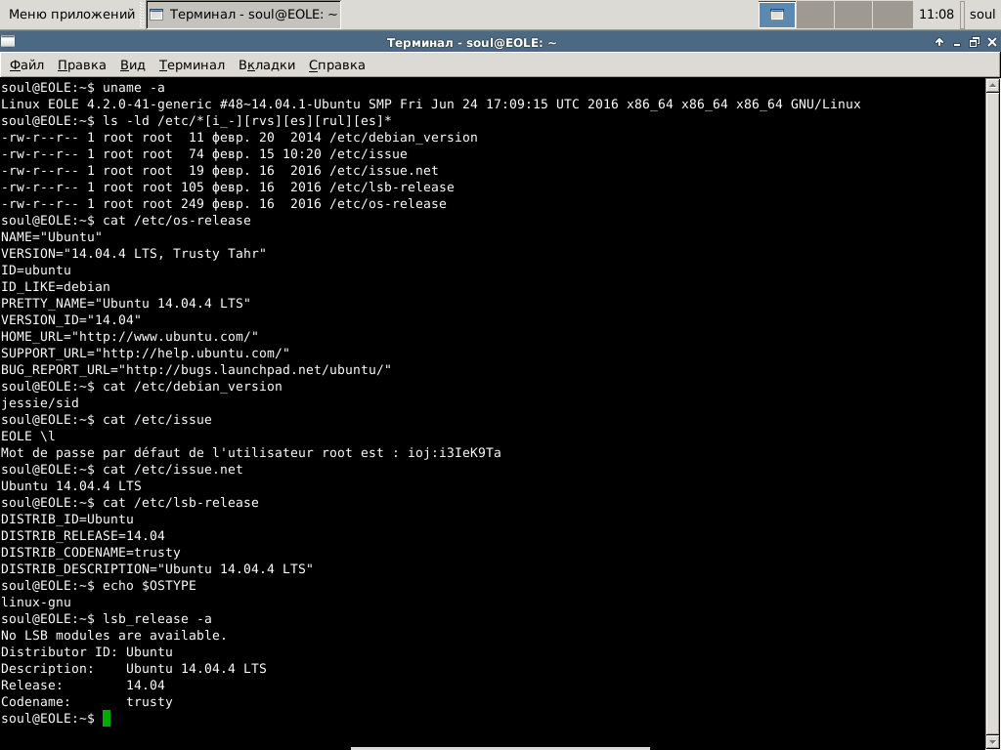Click the terminal window menu icon in titlebar
Image resolution: width=1001 pixels, height=750 pixels.
(x=8, y=42)
